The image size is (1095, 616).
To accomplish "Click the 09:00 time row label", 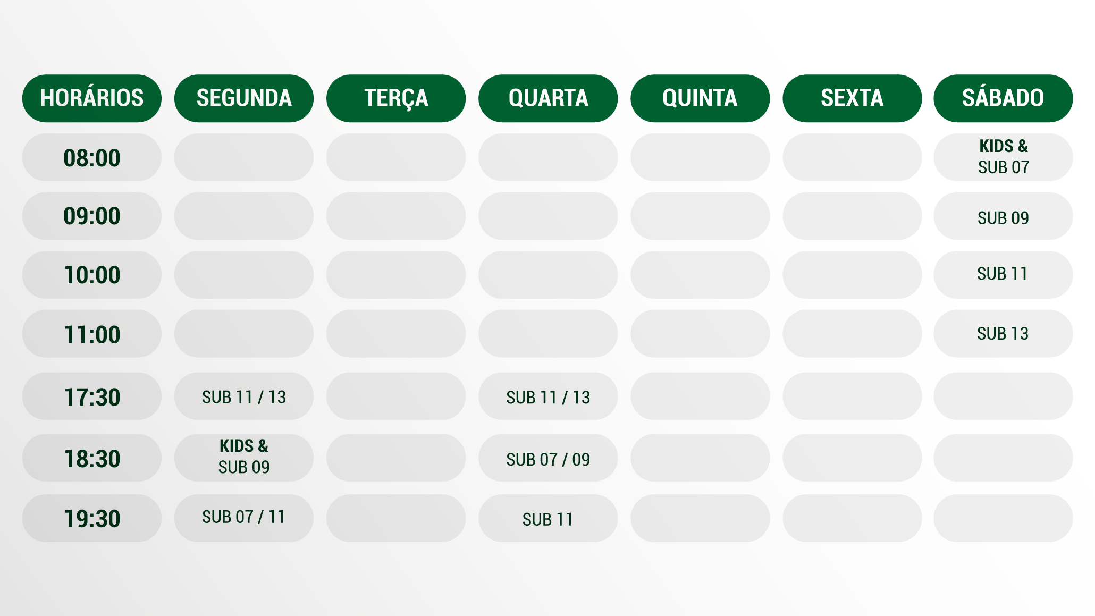I will point(91,216).
